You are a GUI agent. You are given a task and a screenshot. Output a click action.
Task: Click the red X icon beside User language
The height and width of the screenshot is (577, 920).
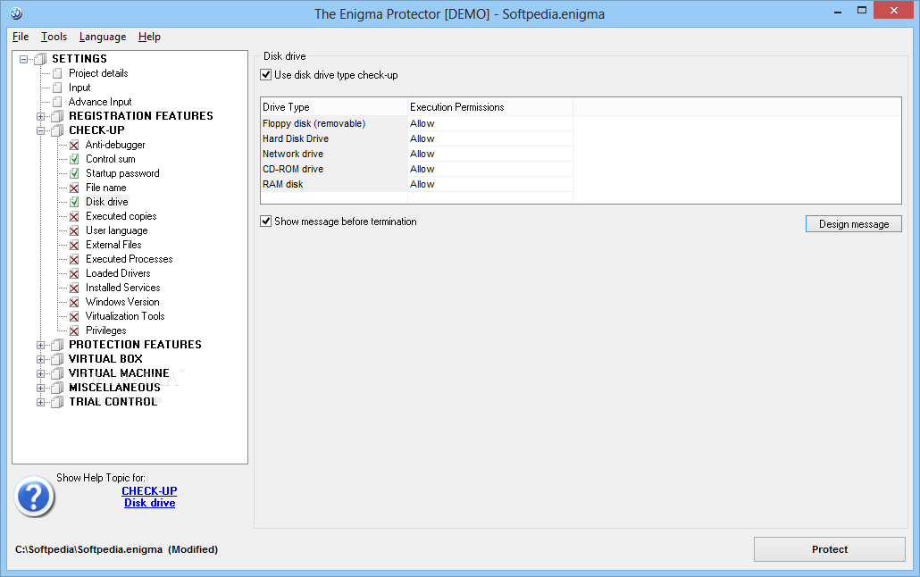pos(74,230)
